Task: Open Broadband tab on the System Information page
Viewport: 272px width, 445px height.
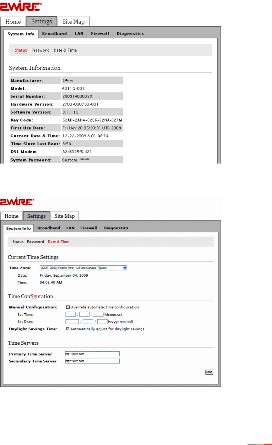Action: (x=54, y=34)
